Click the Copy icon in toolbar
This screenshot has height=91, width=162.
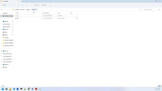tap(15, 5)
